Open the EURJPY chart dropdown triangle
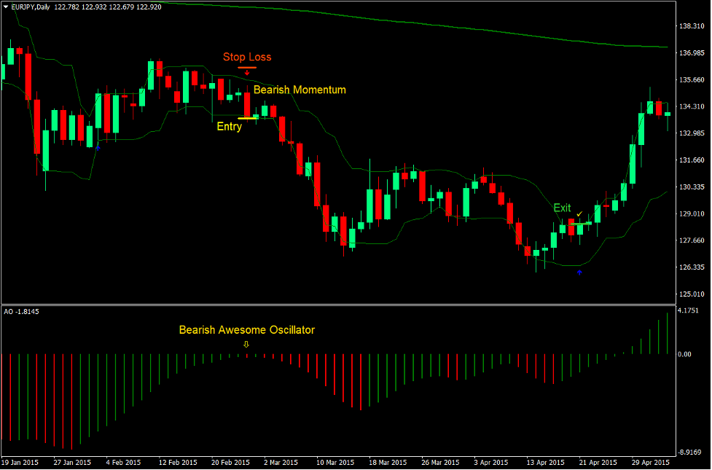The width and height of the screenshot is (712, 470). pyautogui.click(x=7, y=6)
